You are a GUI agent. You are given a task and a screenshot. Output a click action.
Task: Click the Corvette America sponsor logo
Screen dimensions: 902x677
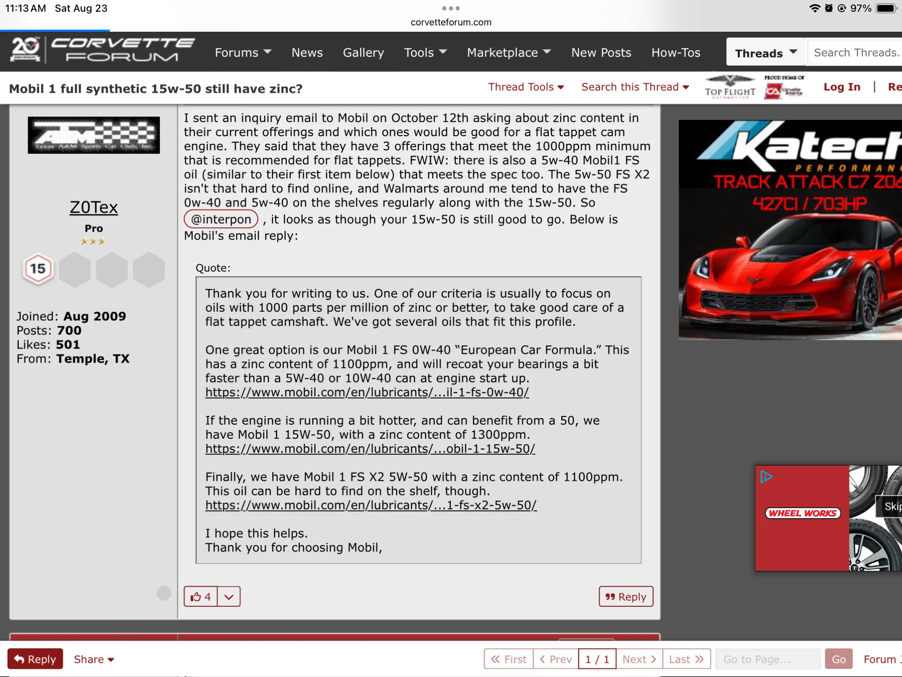coord(783,87)
